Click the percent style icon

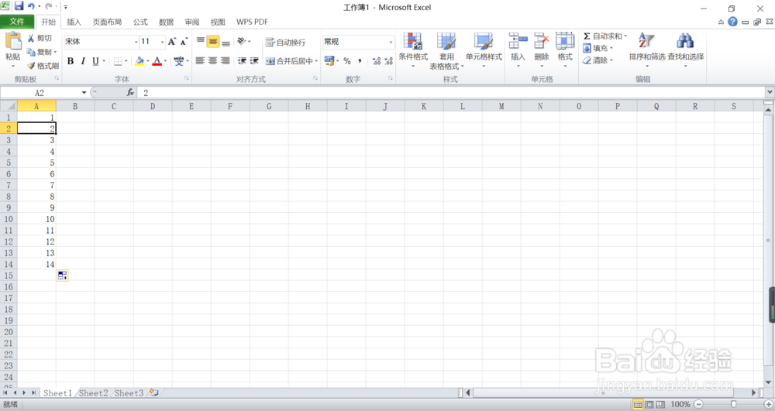[x=347, y=61]
